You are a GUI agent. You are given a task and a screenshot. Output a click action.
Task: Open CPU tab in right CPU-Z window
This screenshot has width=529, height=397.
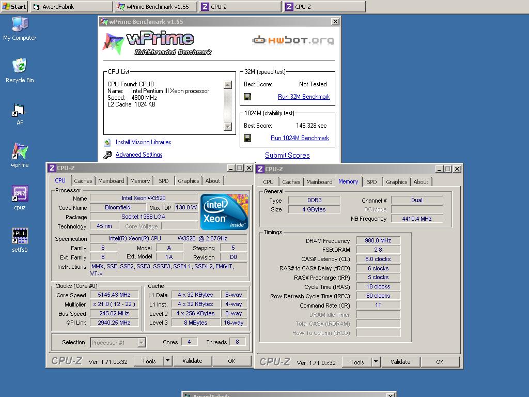(x=268, y=182)
